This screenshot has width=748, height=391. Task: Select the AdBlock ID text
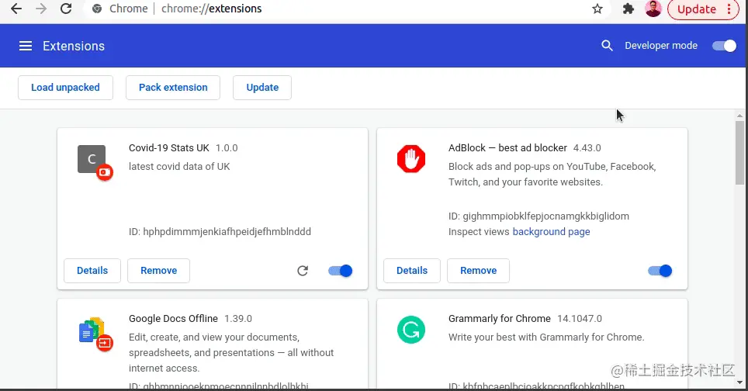tap(538, 216)
